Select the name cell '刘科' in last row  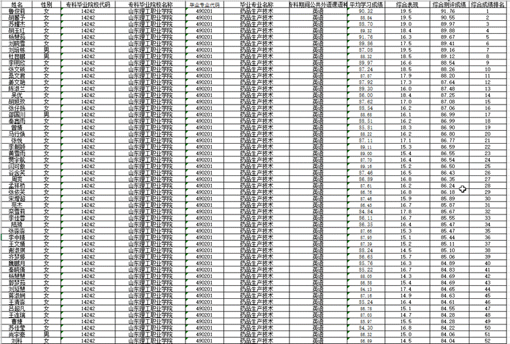click(x=17, y=341)
